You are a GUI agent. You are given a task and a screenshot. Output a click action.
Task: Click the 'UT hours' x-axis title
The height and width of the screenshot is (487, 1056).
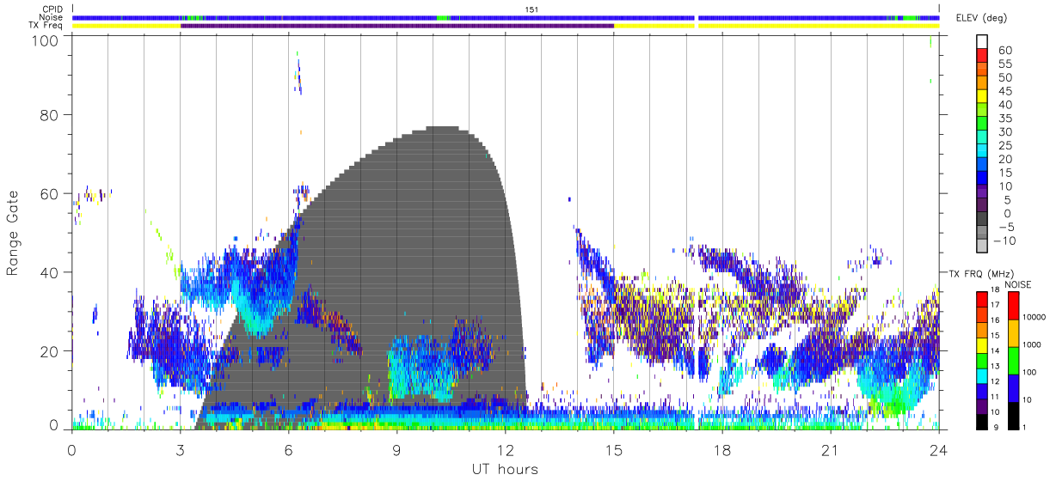(x=504, y=469)
